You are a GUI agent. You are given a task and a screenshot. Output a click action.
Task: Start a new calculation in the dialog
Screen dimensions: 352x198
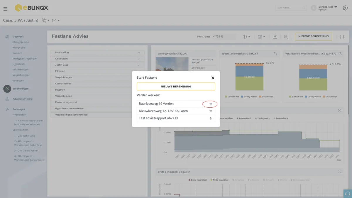pos(176,87)
